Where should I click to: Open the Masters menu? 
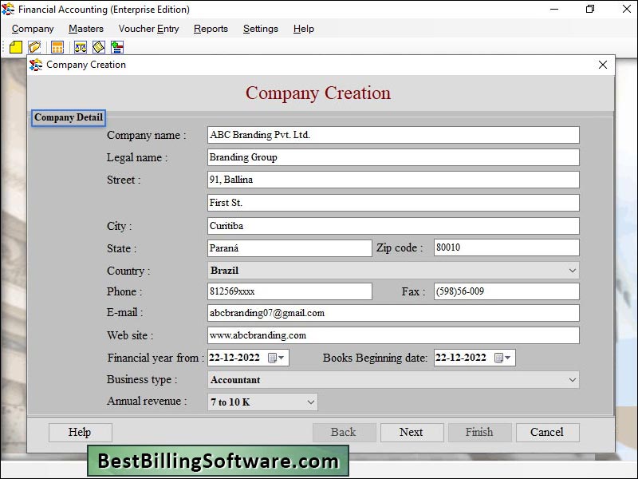(x=85, y=29)
